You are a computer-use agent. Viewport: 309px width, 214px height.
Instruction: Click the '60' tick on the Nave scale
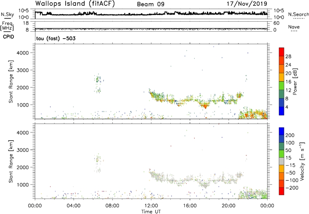pyautogui.click(x=276, y=23)
